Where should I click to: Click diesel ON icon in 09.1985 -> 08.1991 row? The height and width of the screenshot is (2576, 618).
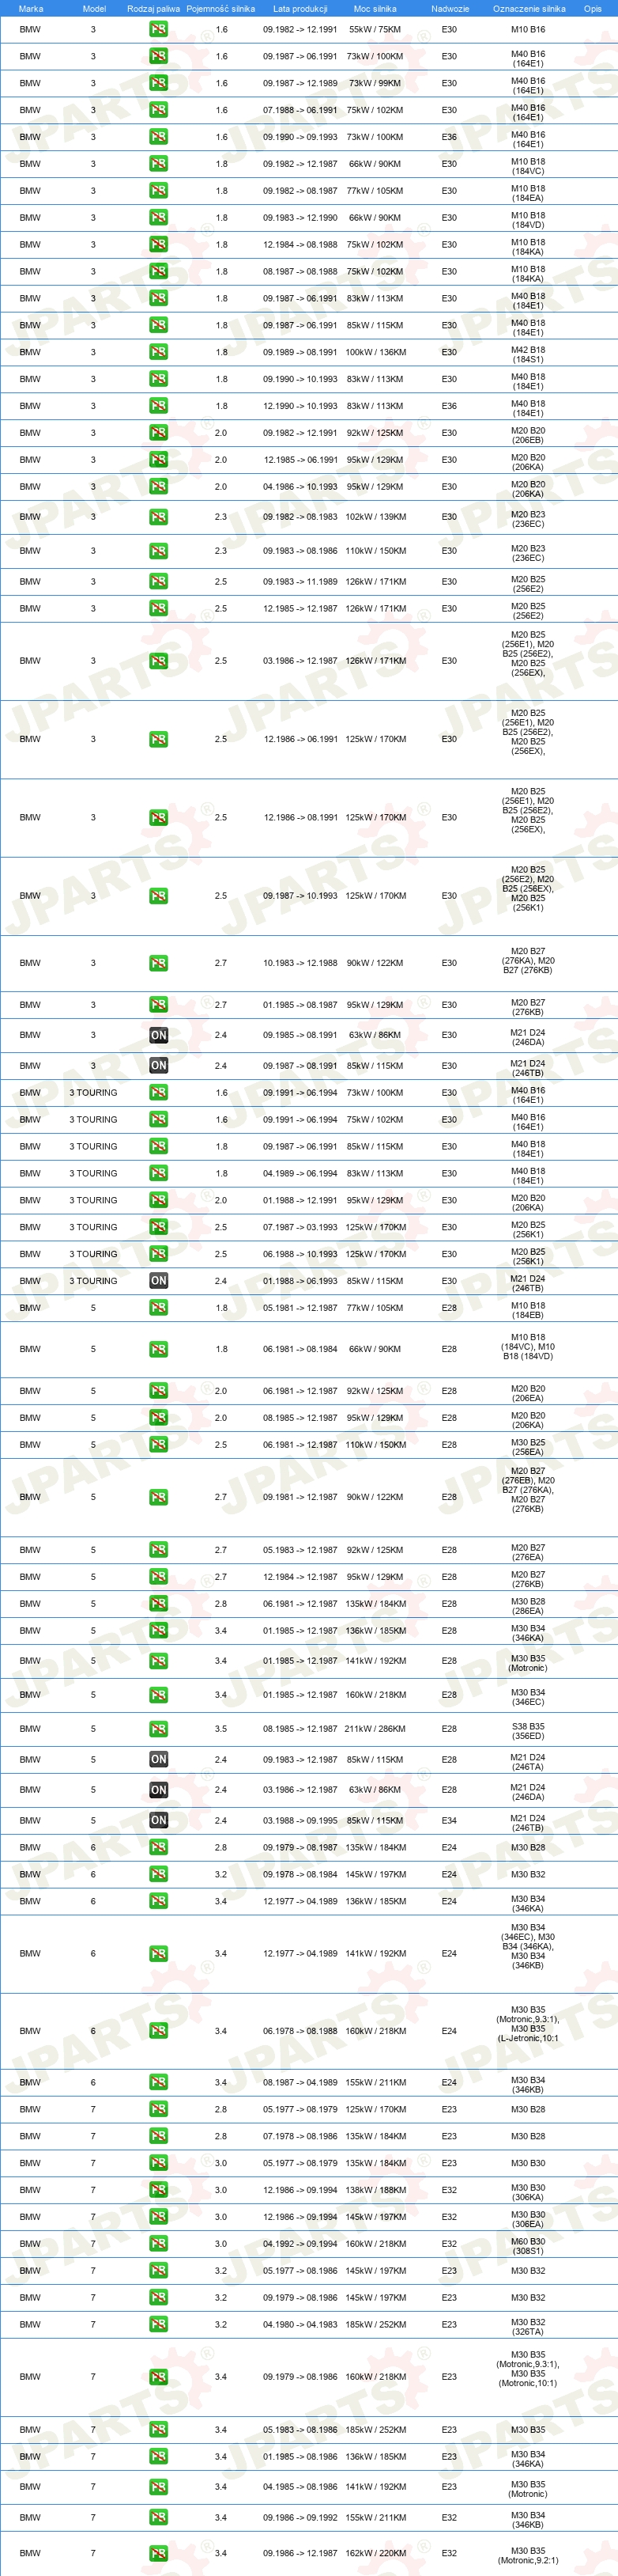pyautogui.click(x=159, y=1036)
